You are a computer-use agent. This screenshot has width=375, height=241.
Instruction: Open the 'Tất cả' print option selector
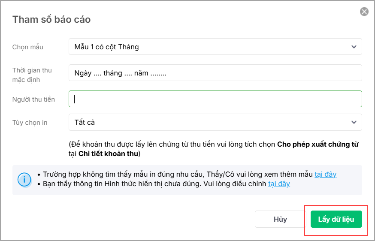point(210,122)
